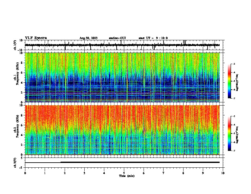Click the 'Time (min)' axis label
The width and height of the screenshot is (251, 194).
[x=127, y=176]
